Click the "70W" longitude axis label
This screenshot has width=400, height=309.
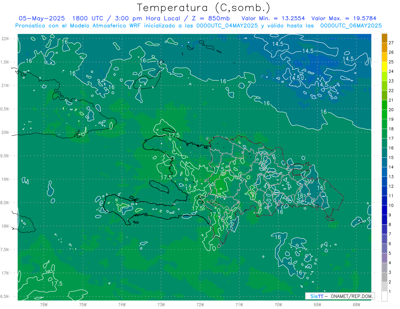pyautogui.click(x=278, y=304)
